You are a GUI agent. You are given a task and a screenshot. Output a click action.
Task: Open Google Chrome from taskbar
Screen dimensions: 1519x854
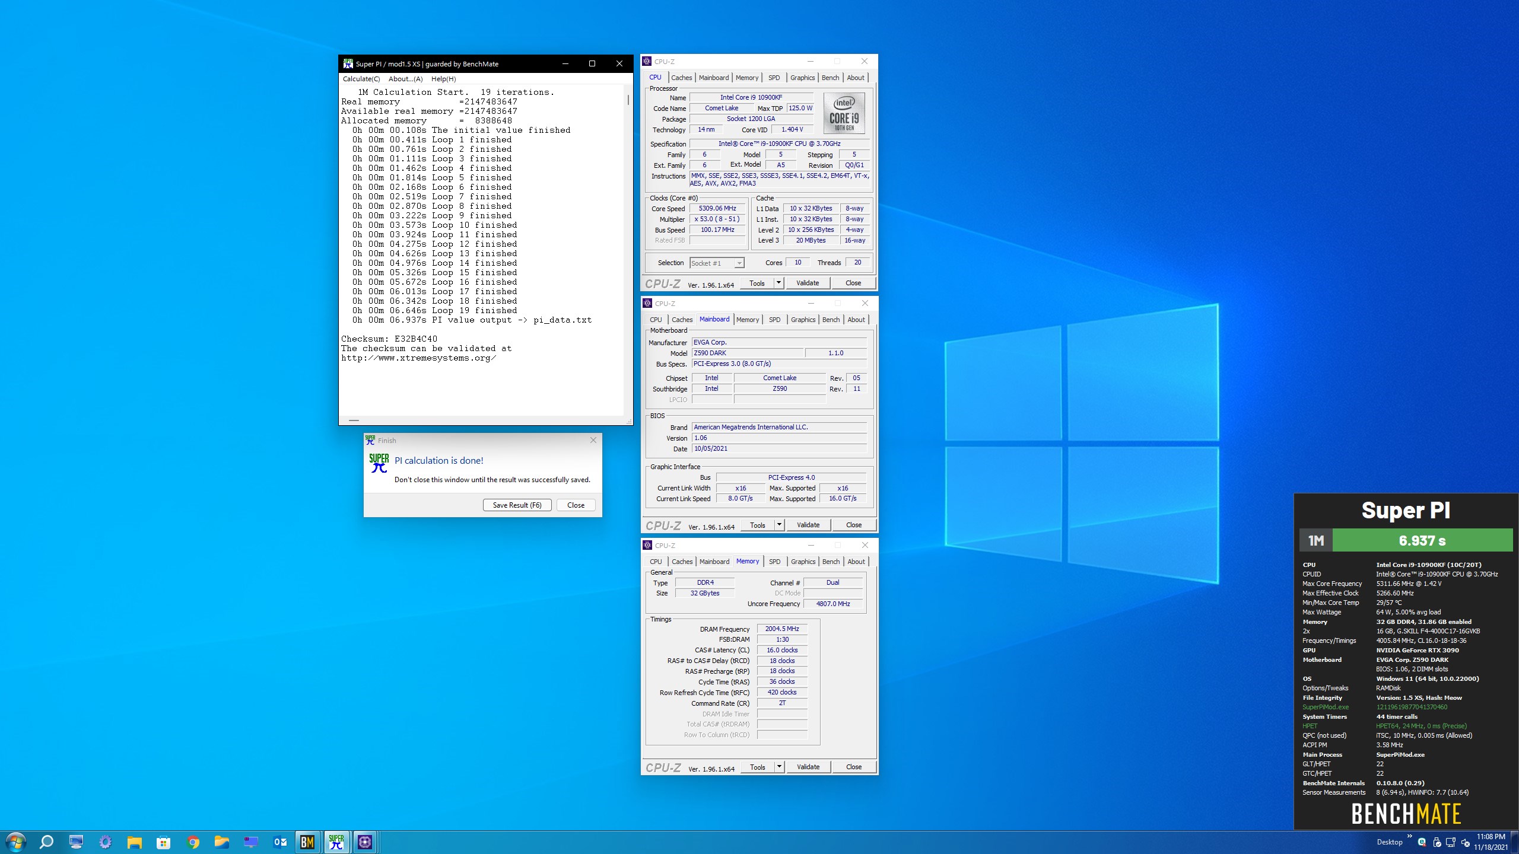click(x=193, y=842)
